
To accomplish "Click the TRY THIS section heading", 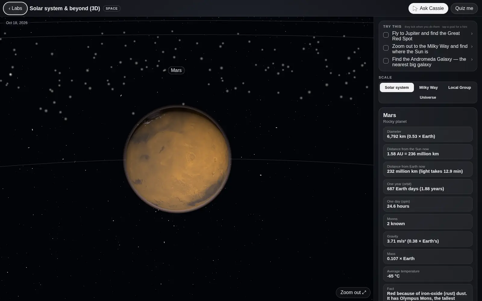I will pyautogui.click(x=392, y=26).
